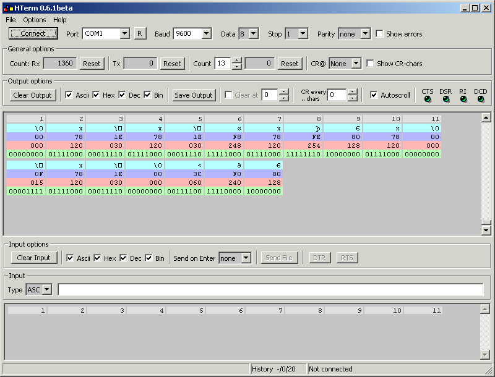Click the Rx count 1360 field
This screenshot has height=377, width=495.
coord(60,64)
